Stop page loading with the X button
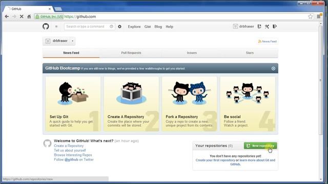This screenshot has height=184, width=328. [22, 16]
